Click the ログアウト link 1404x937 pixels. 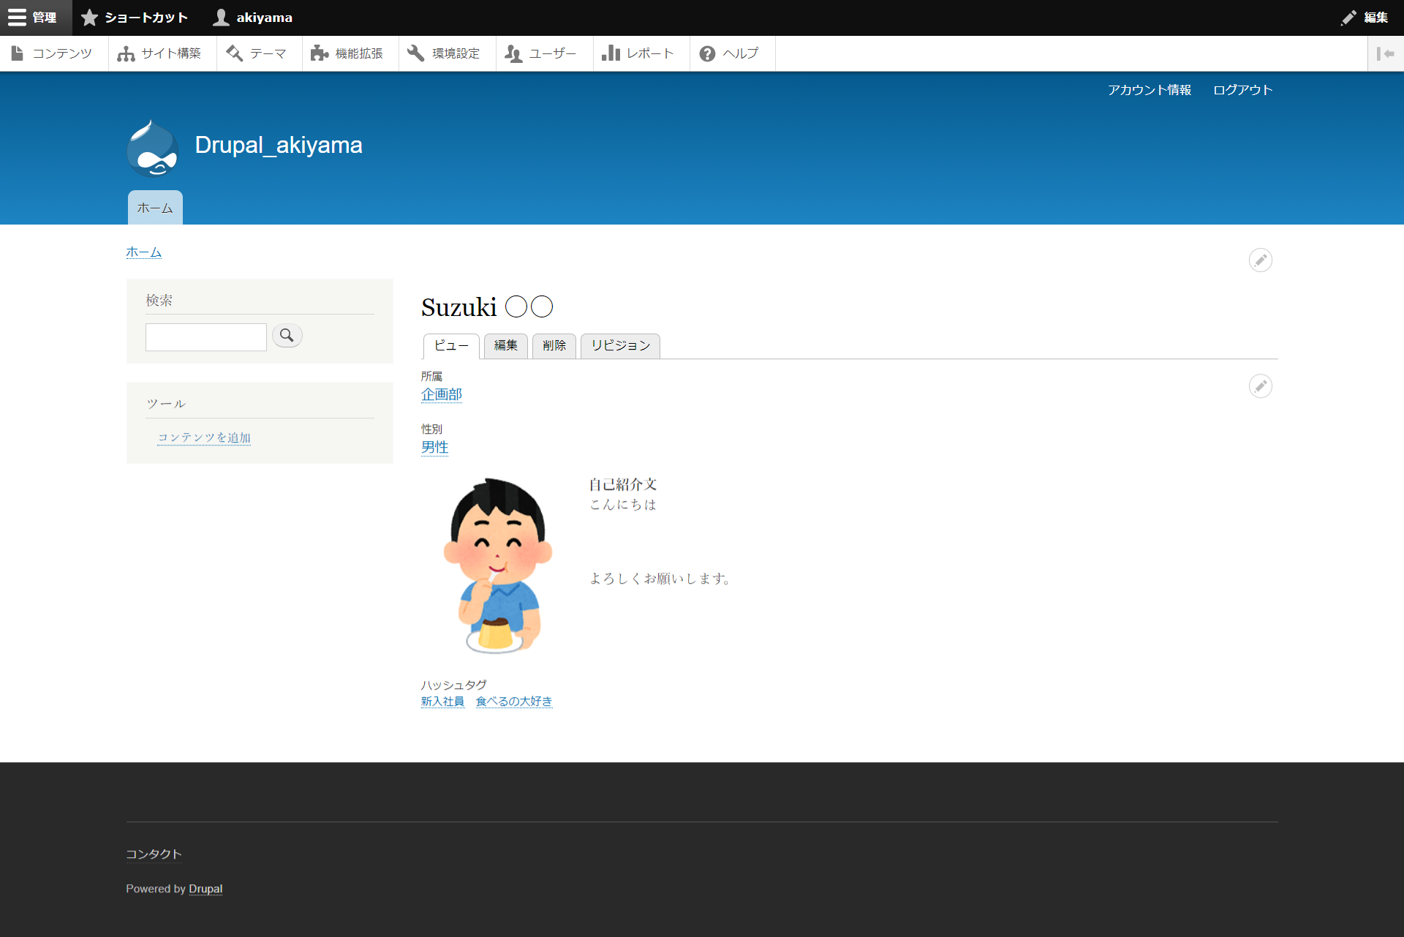click(x=1242, y=90)
